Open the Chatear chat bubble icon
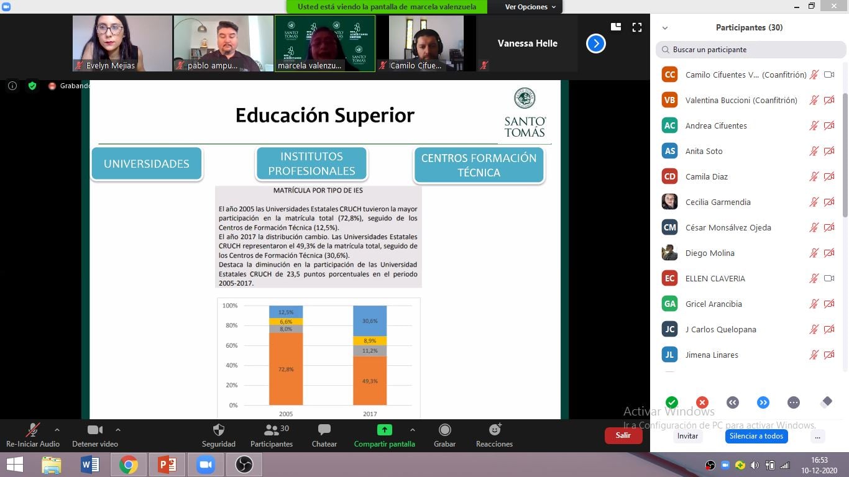The image size is (849, 477). (324, 430)
